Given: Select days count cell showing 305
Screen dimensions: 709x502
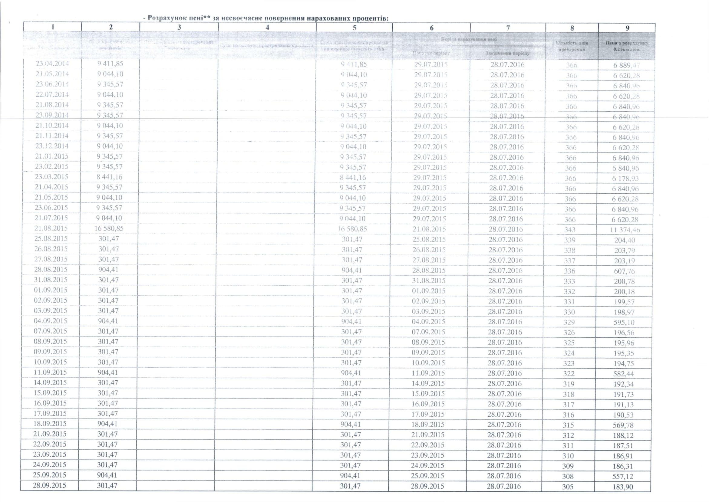Looking at the screenshot, I should (x=568, y=487).
